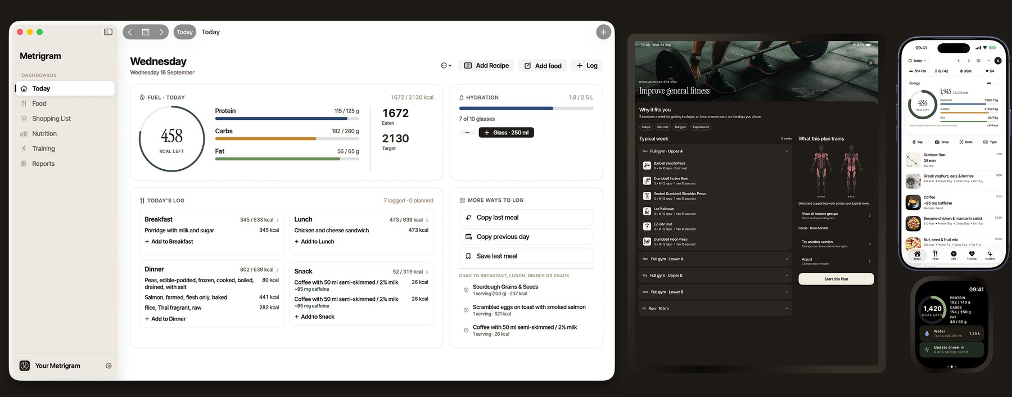This screenshot has height=397, width=1012.
Task: Tap the Type keyboard option on the phone
Action: [990, 142]
